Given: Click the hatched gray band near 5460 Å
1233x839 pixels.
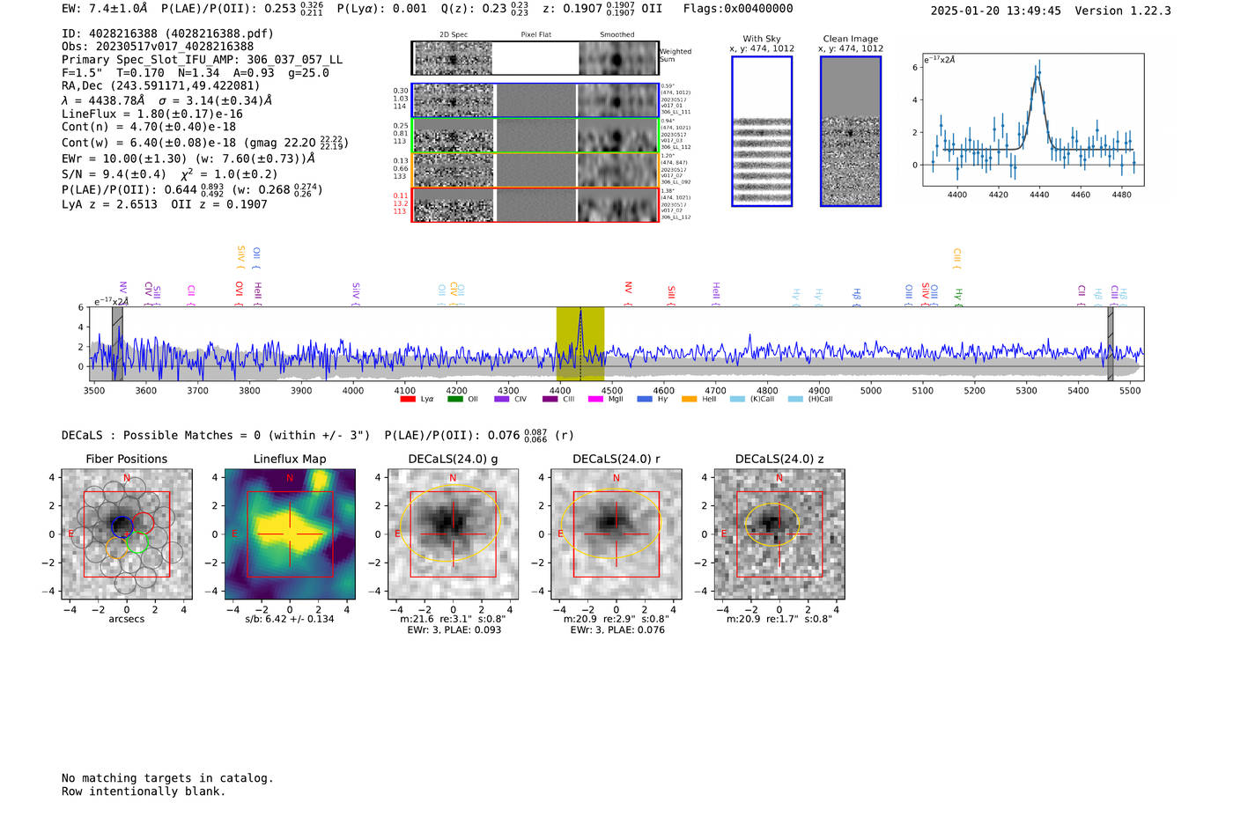Looking at the screenshot, I should [1111, 344].
